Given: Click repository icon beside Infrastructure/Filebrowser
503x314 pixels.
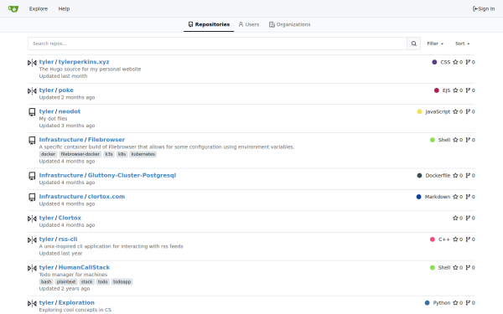Looking at the screenshot, I should [x=32, y=141].
